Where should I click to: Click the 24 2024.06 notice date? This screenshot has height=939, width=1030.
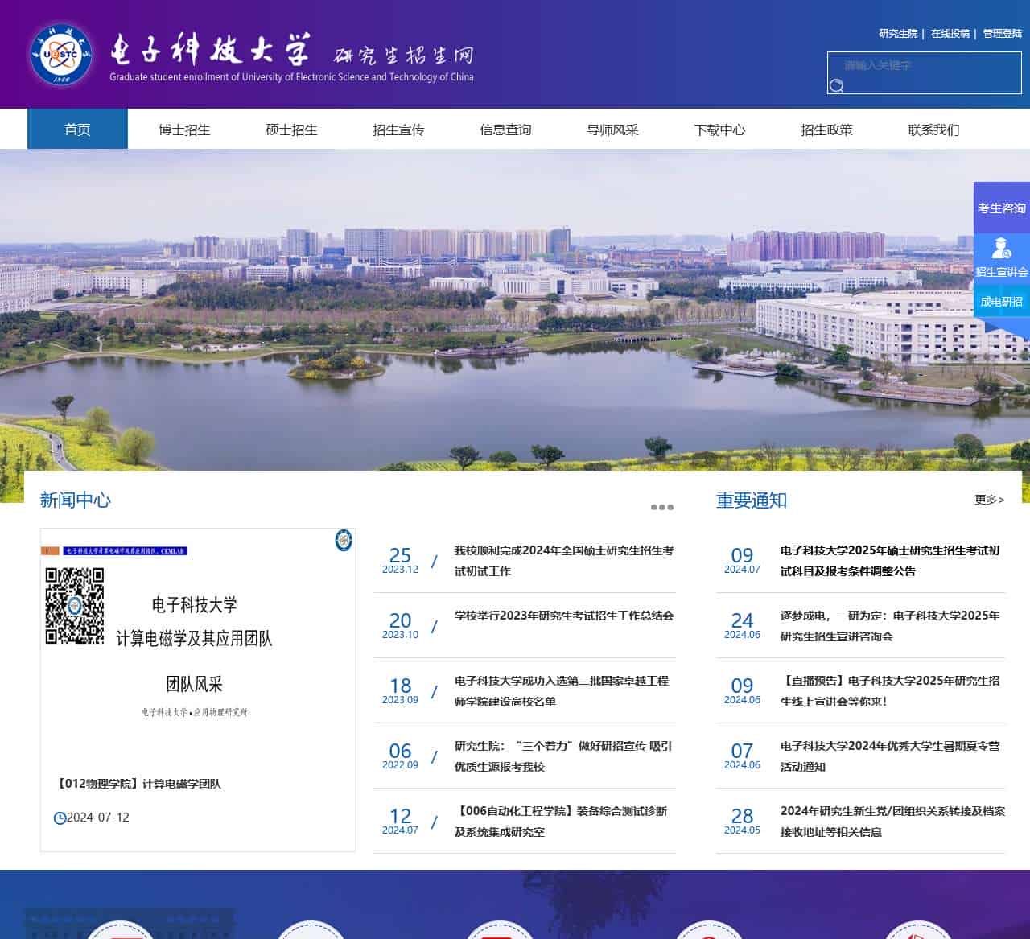pyautogui.click(x=742, y=626)
